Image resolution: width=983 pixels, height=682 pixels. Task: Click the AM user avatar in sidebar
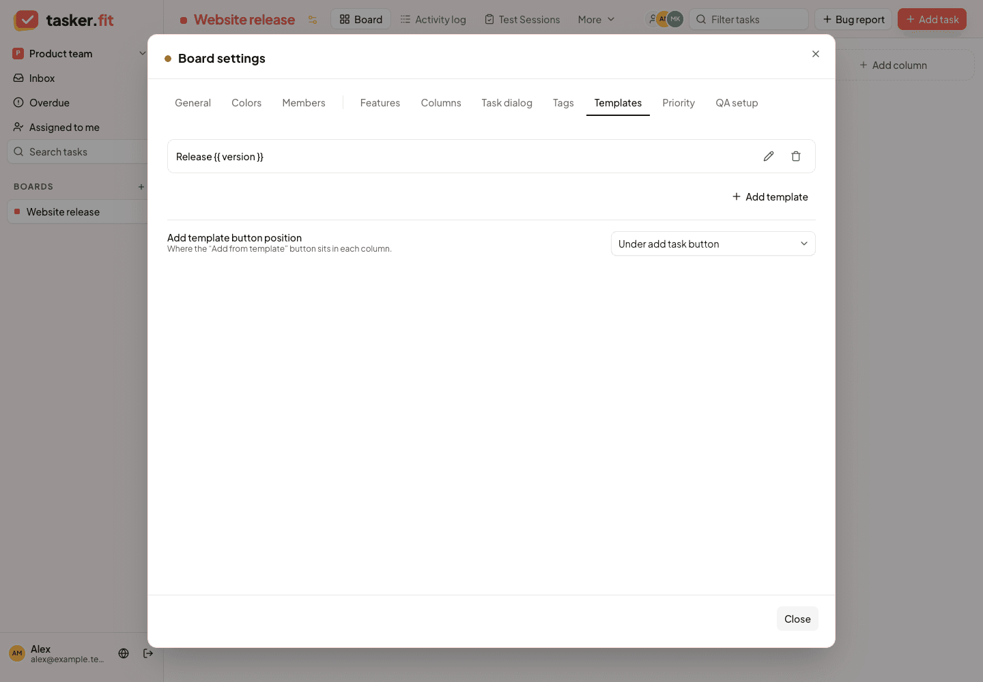17,653
